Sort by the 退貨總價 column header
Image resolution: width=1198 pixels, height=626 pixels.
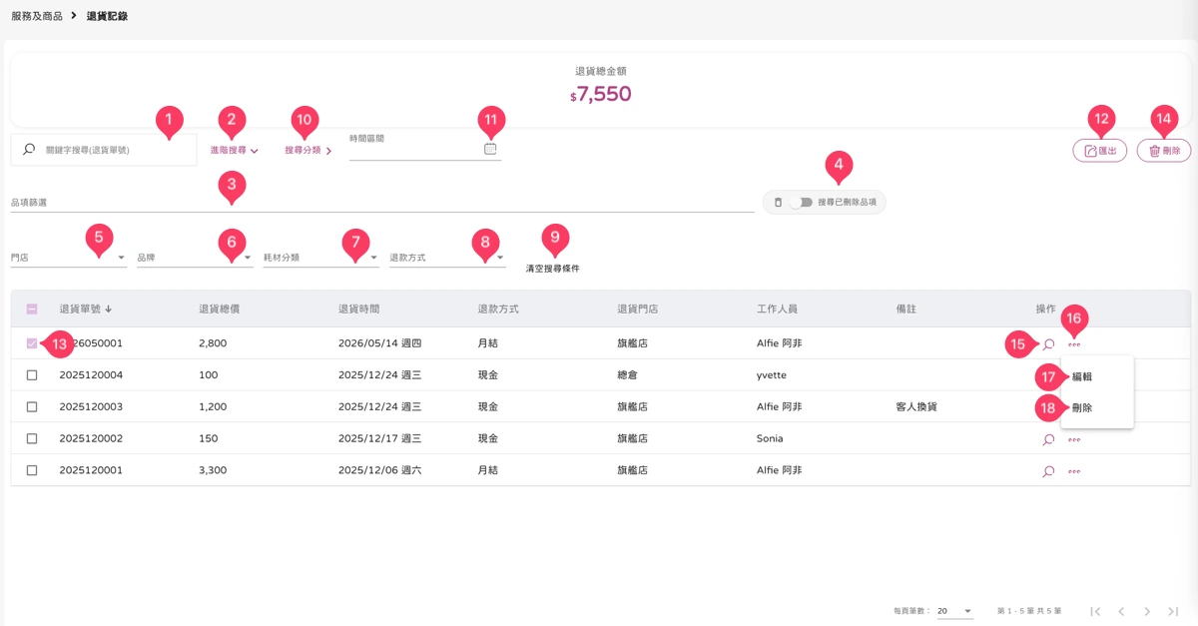(x=219, y=309)
